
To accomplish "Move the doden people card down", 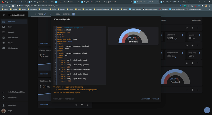I will 187,28.
